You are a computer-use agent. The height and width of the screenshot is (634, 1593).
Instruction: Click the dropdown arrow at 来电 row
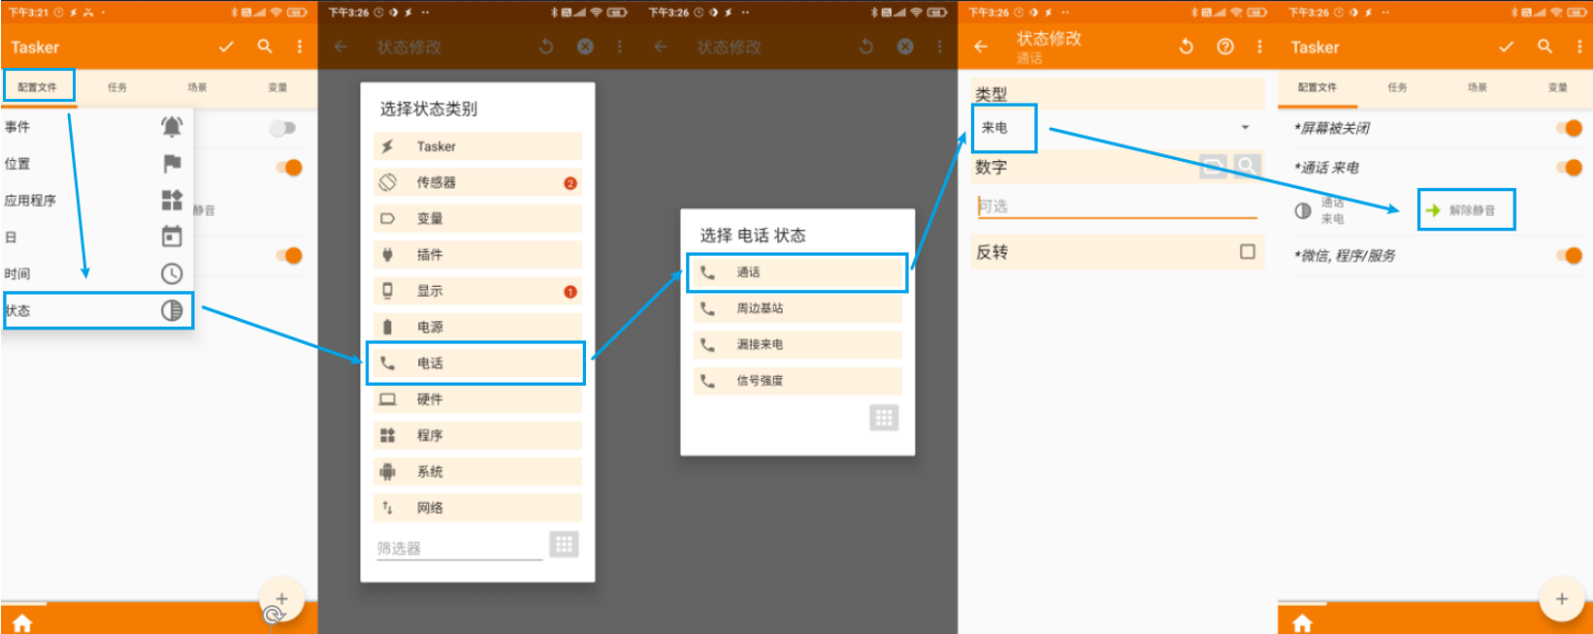[1245, 128]
